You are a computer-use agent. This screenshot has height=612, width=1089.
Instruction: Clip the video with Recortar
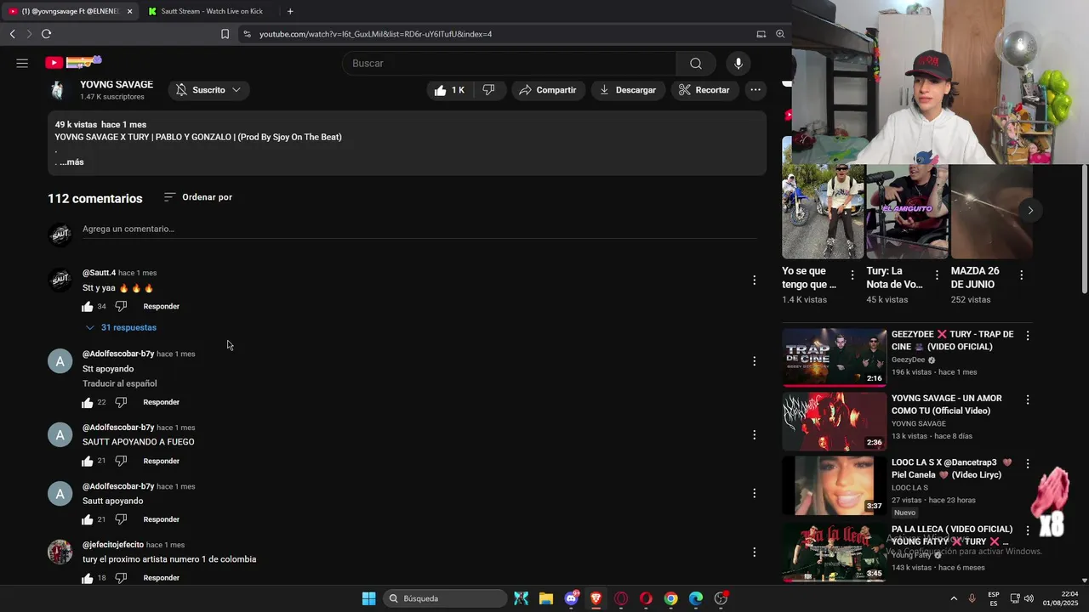click(x=704, y=90)
